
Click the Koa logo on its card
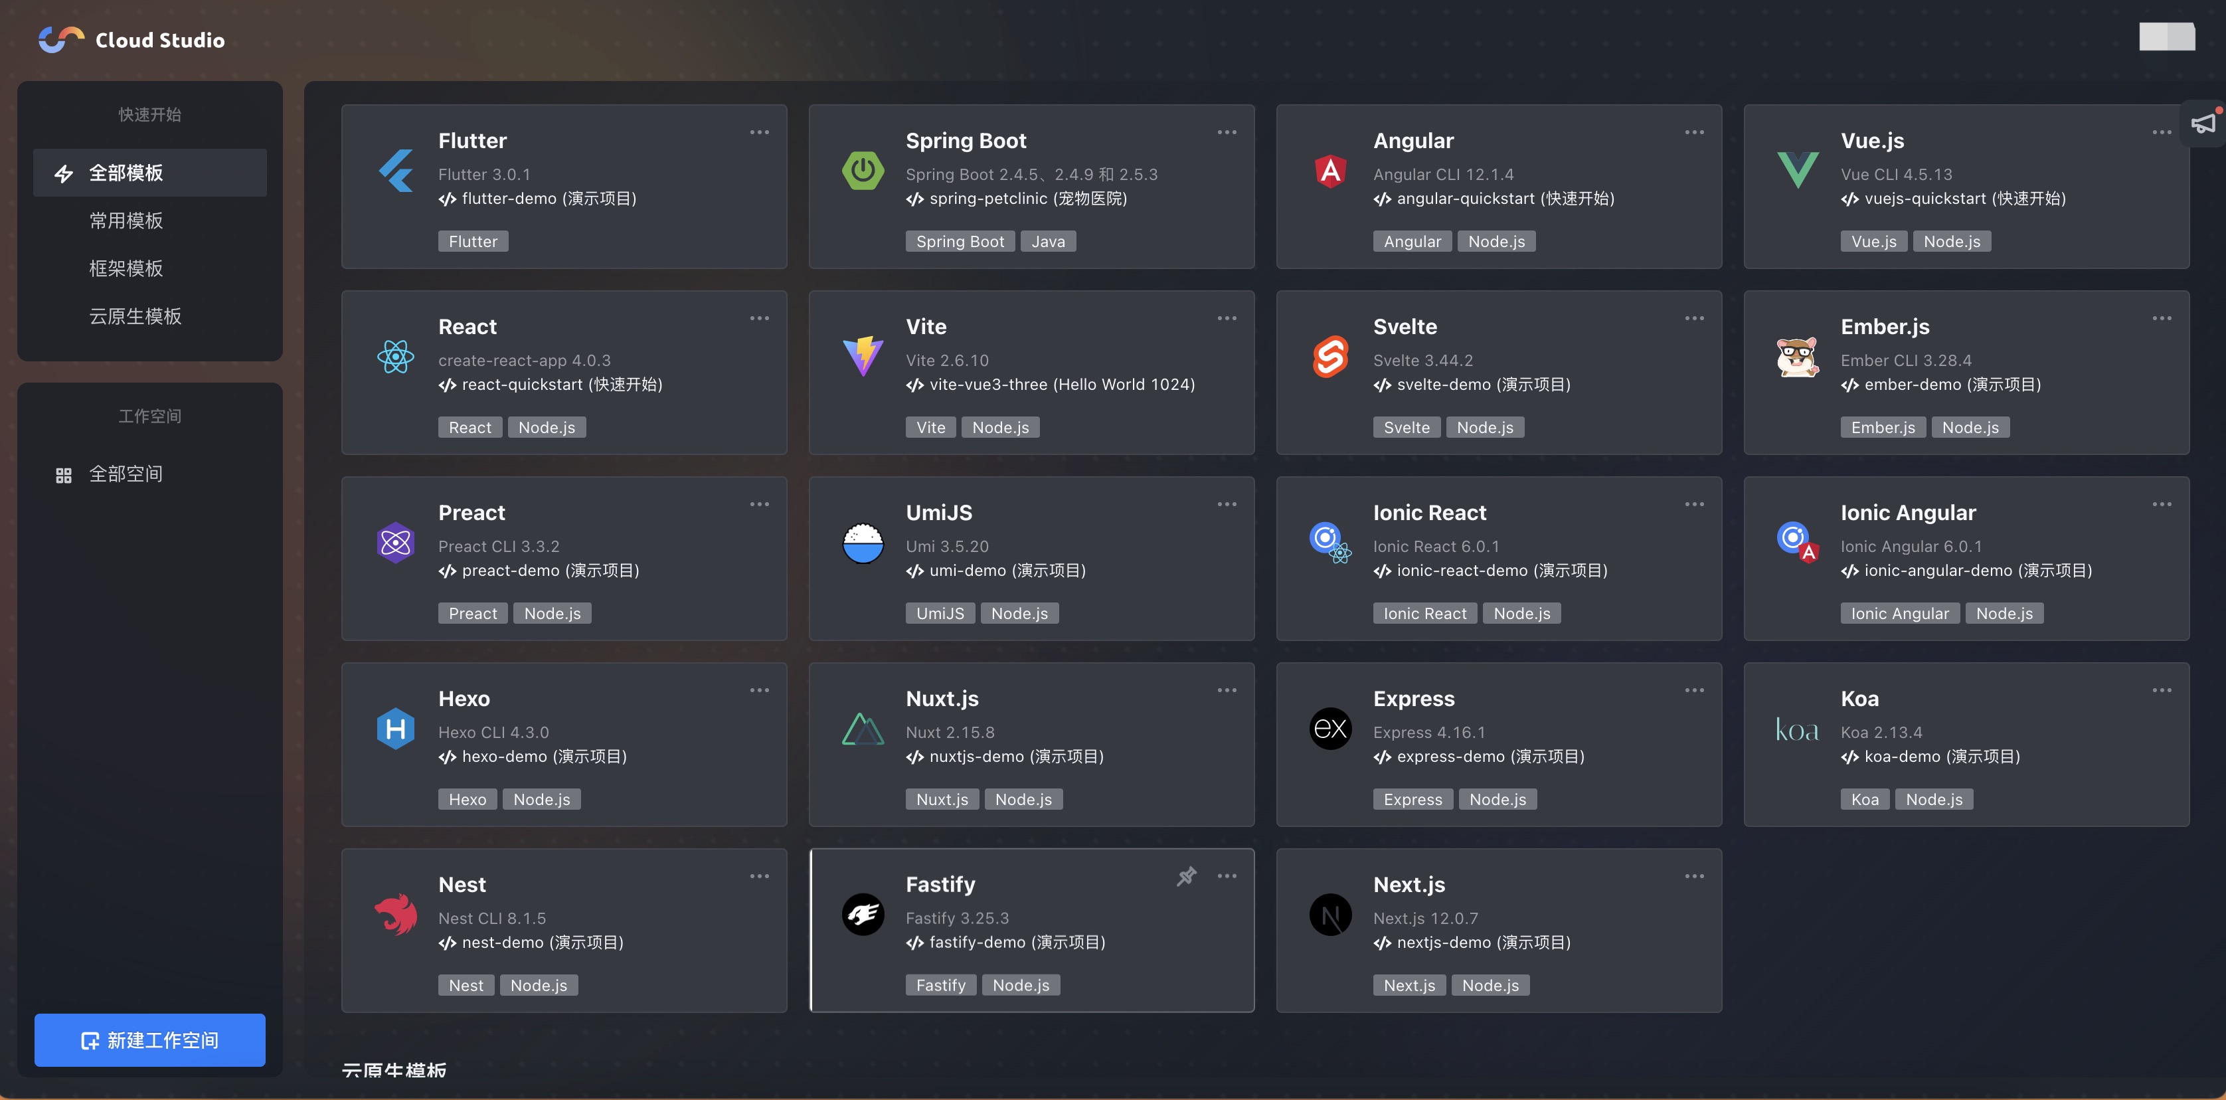coord(1796,729)
